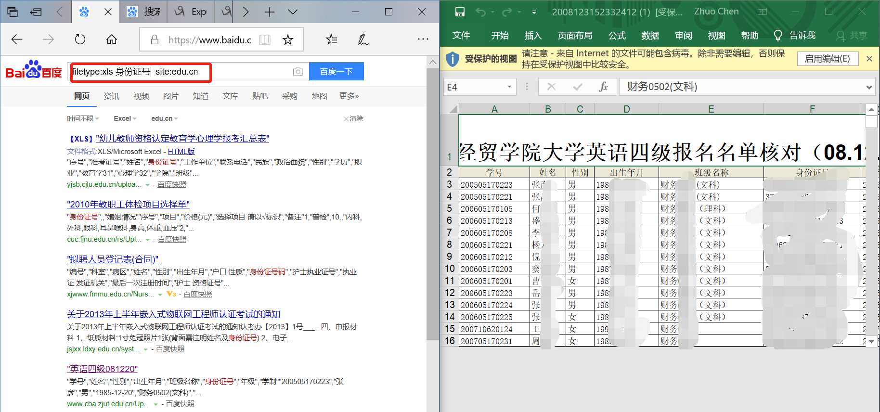Open a new tab with plus icon
This screenshot has width=880, height=412.
pyautogui.click(x=270, y=12)
